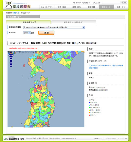Image resolution: width=131 pixels, height=142 pixels.
Task: Click the 国立環境研究所 footer logo
Action: [14, 138]
